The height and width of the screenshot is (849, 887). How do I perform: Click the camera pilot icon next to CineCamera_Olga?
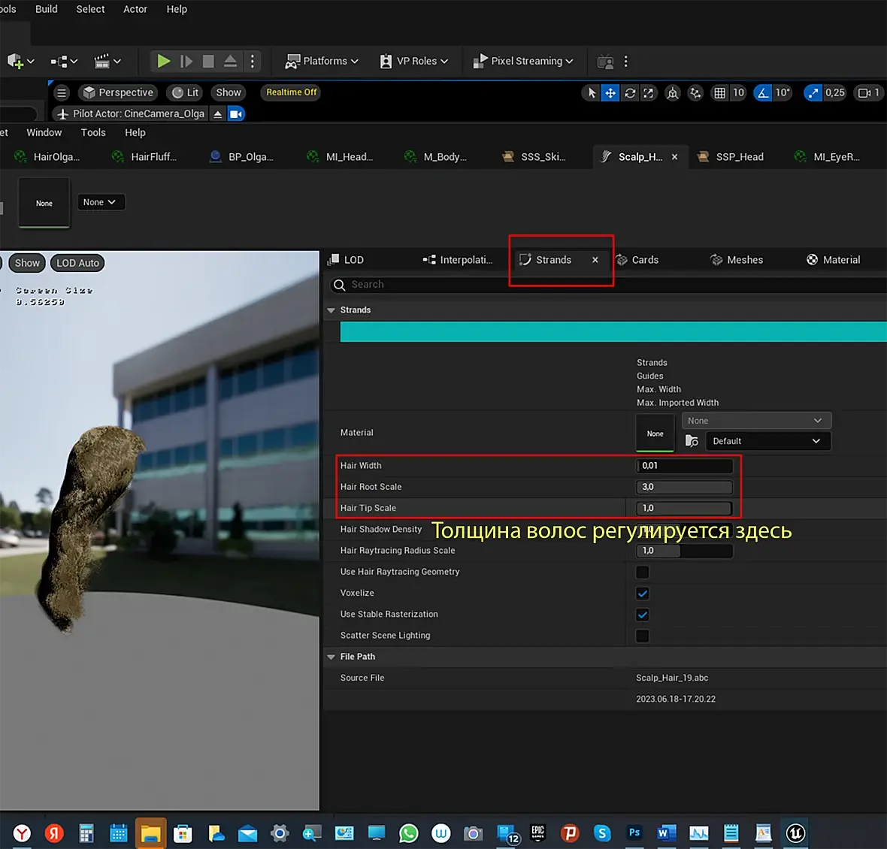click(x=236, y=113)
